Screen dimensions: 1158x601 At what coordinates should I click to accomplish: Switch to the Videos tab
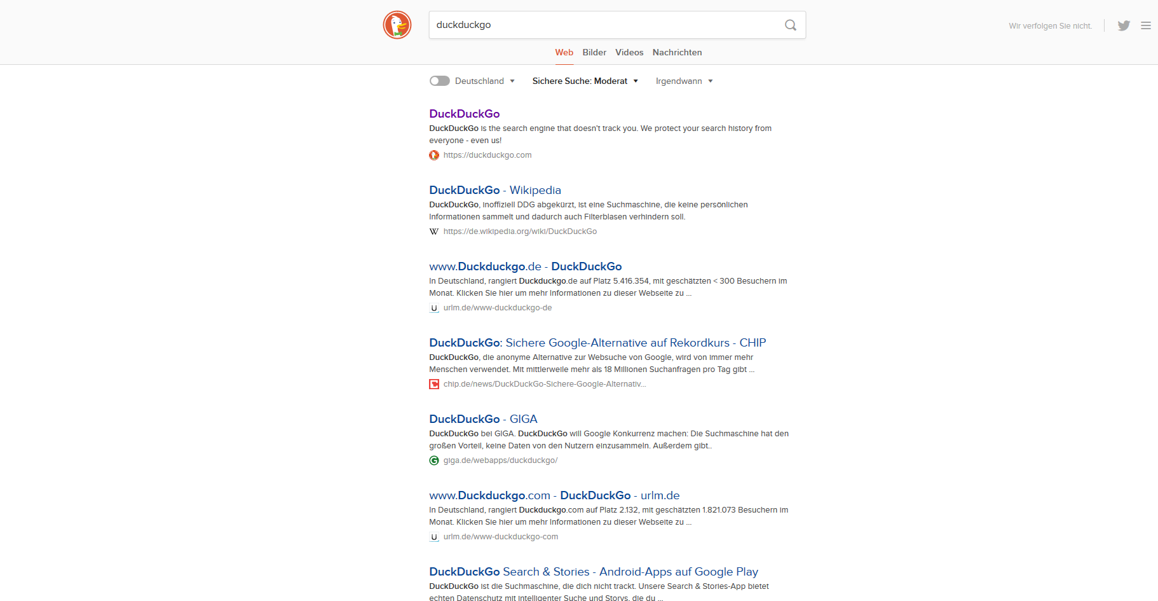click(629, 52)
